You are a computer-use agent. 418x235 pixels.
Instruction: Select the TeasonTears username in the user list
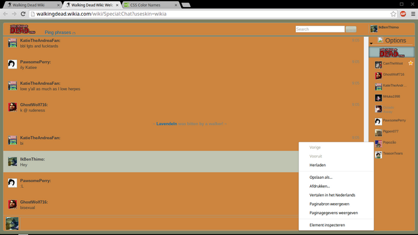coord(393,153)
